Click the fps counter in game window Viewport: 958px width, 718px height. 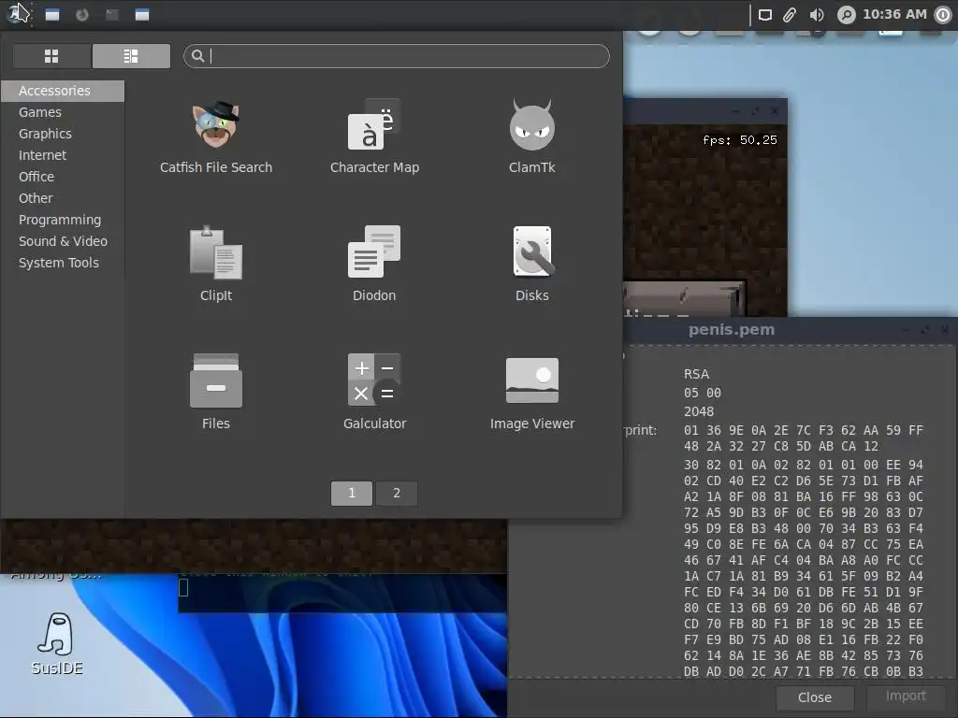click(x=739, y=140)
